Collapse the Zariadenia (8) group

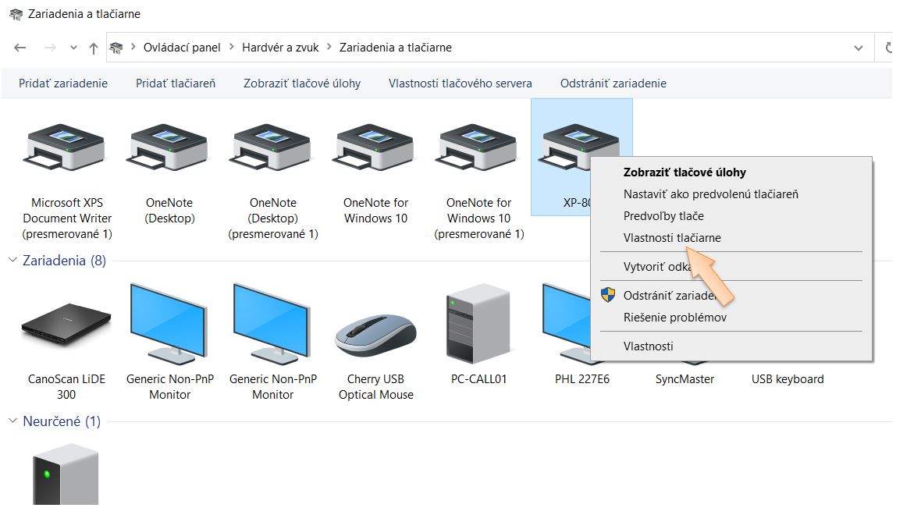[x=12, y=261]
